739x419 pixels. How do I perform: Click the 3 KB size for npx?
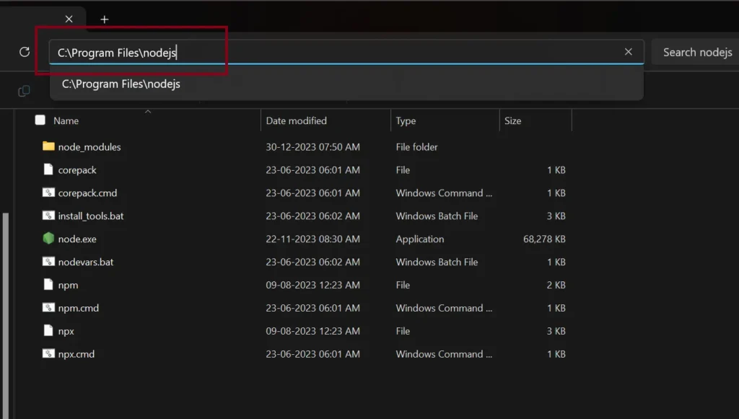[556, 332]
